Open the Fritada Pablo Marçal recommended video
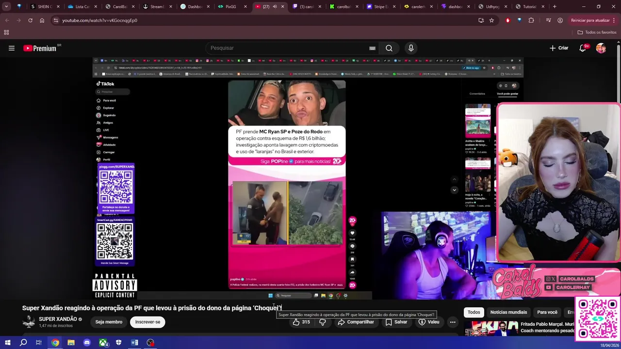Image resolution: width=621 pixels, height=349 pixels. pyautogui.click(x=519, y=329)
